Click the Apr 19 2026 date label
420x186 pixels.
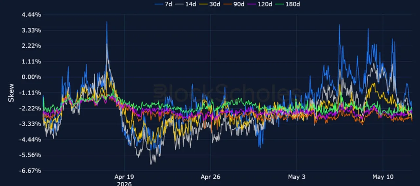pyautogui.click(x=124, y=180)
